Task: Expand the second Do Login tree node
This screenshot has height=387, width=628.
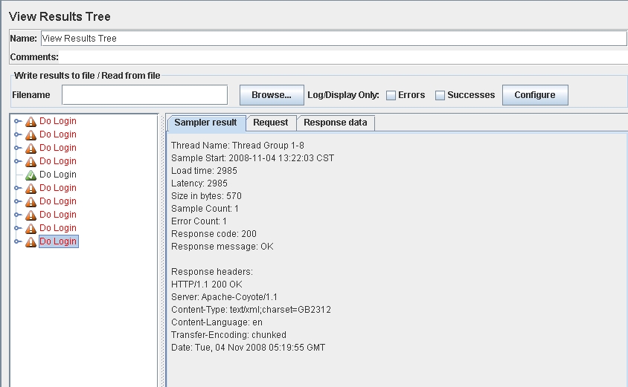Action: [x=17, y=134]
